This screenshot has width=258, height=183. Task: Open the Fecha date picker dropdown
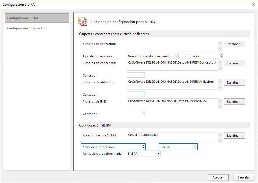[194, 147]
